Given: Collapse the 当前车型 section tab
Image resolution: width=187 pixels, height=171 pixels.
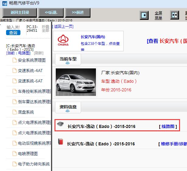Looking at the screenshot, I should tap(68, 60).
